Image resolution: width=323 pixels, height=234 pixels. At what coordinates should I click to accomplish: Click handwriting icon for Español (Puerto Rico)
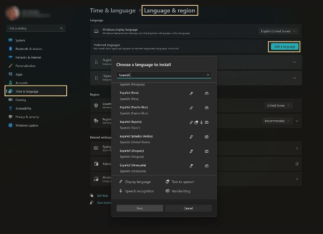tap(207, 108)
